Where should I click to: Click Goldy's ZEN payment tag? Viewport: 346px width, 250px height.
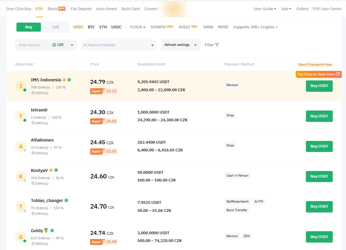(x=246, y=236)
